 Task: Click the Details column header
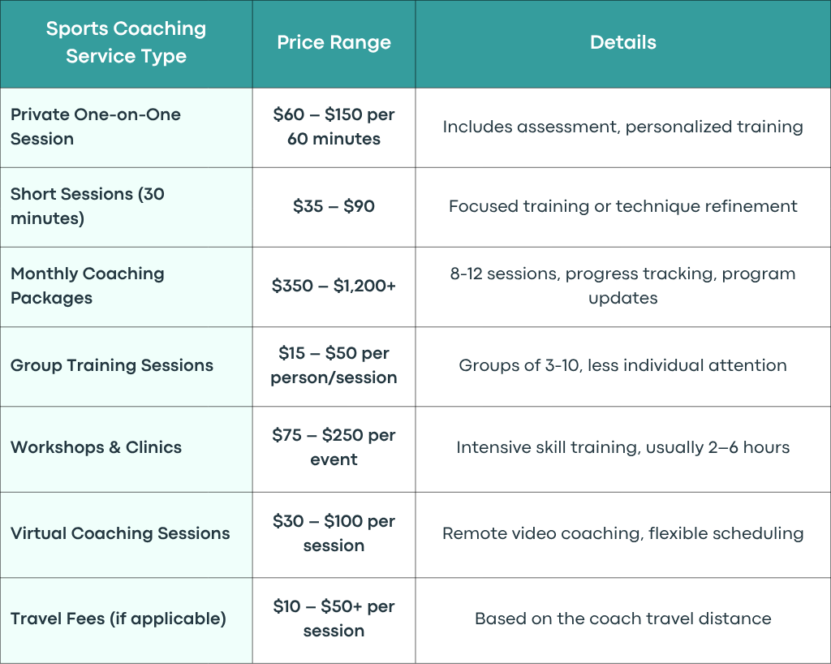pyautogui.click(x=623, y=42)
